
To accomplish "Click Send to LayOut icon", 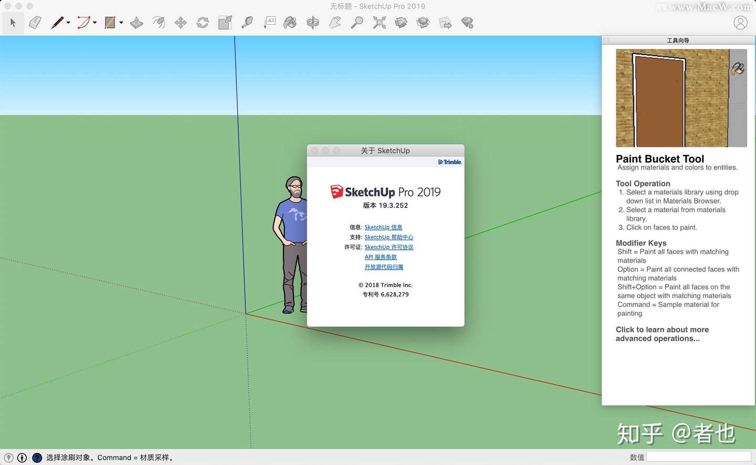I will [445, 23].
